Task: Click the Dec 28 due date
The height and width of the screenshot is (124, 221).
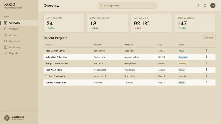Action: (x=161, y=57)
